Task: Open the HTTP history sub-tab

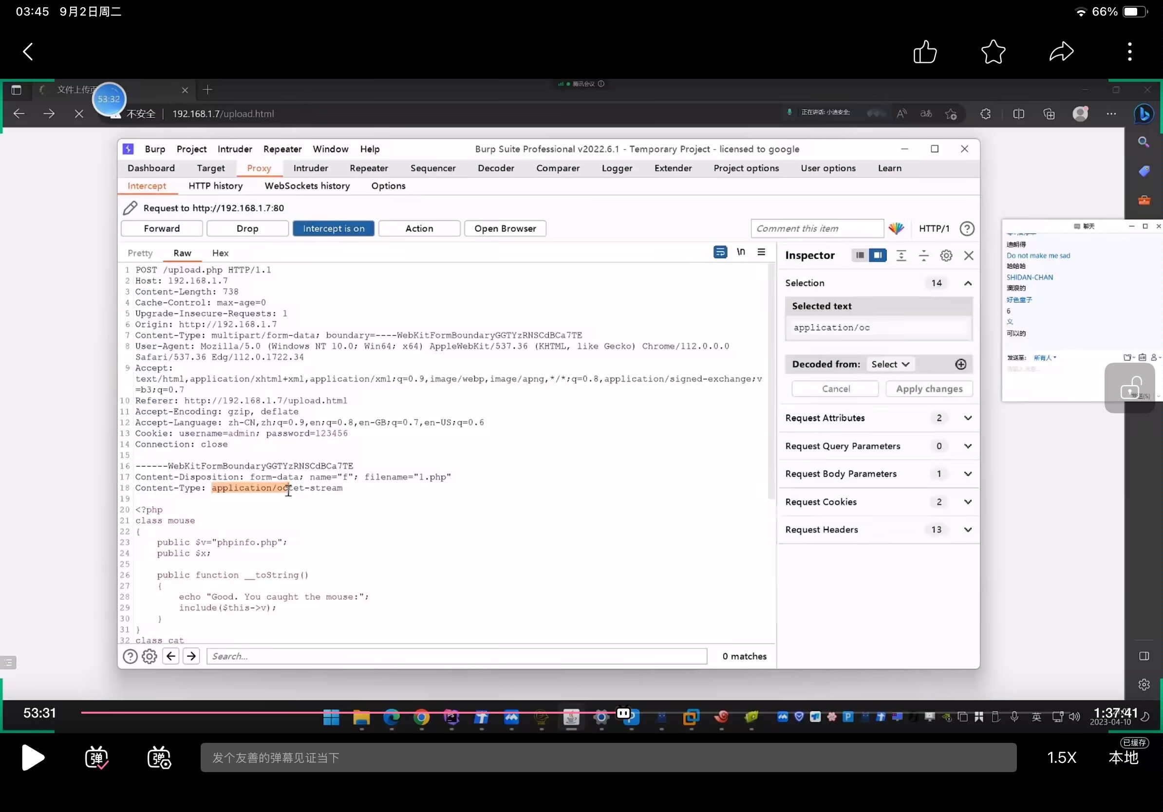Action: [x=215, y=186]
